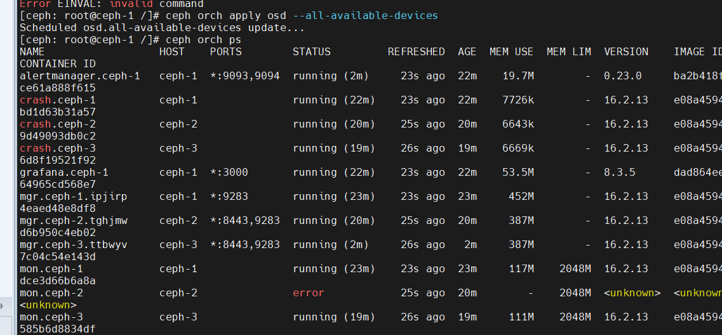Click container ID 4eaed48e8df8
The height and width of the screenshot is (335, 722).
(x=58, y=209)
